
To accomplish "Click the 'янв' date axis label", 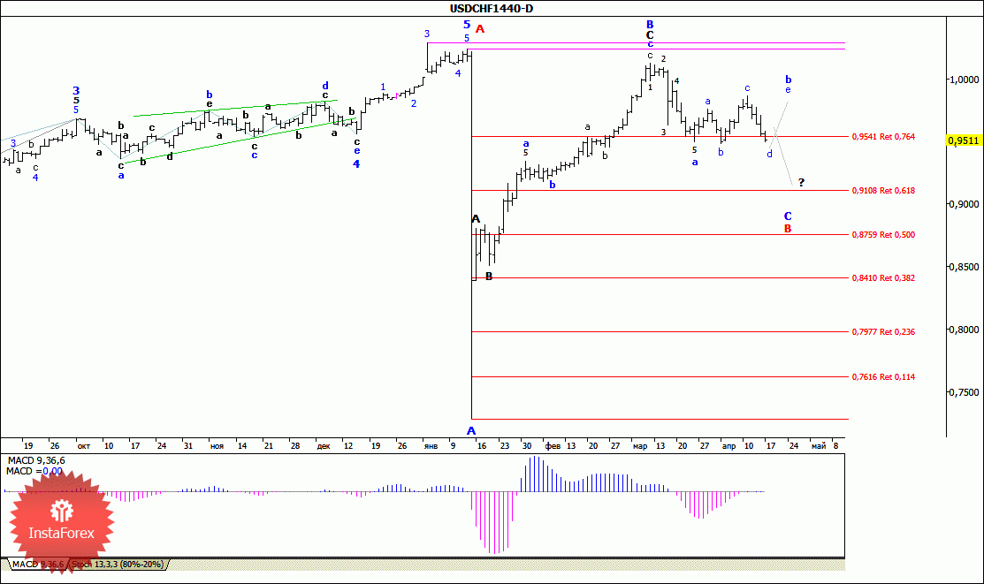I will coord(431,446).
